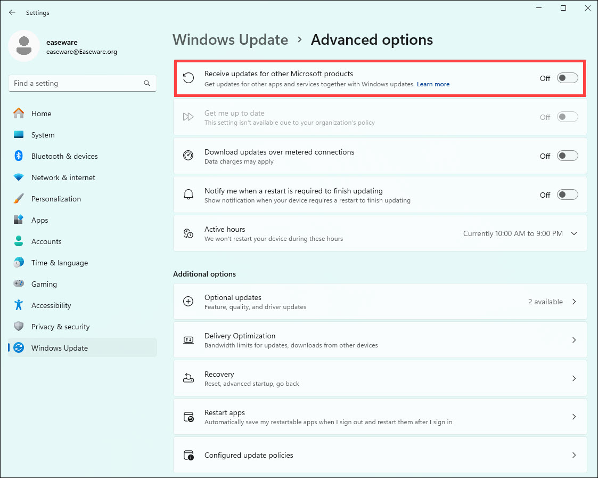Open Delivery Optimization chevron arrow
This screenshot has width=598, height=478.
pyautogui.click(x=574, y=340)
